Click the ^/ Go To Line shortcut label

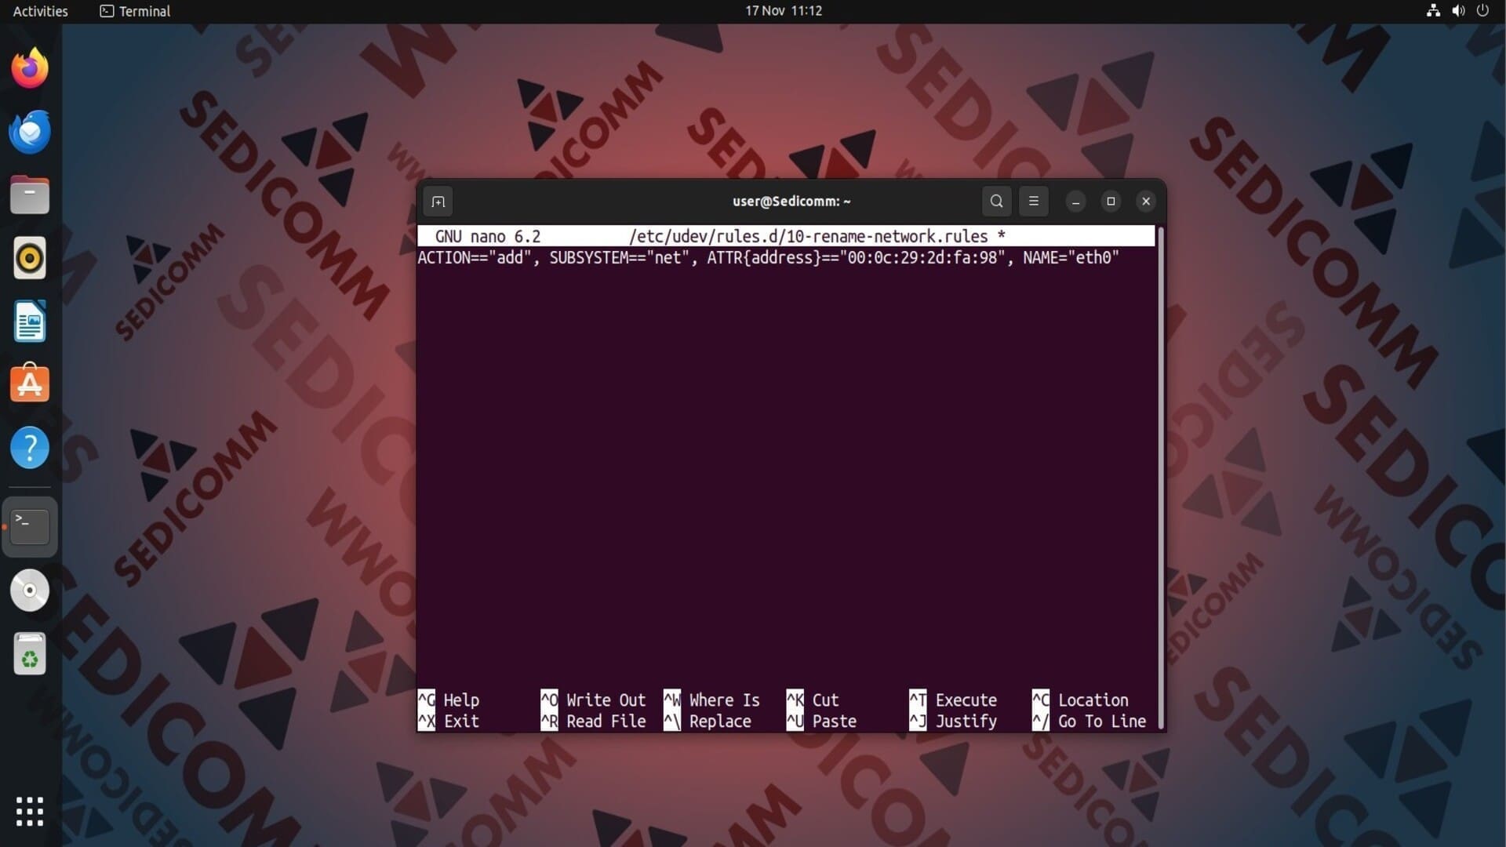point(1089,721)
